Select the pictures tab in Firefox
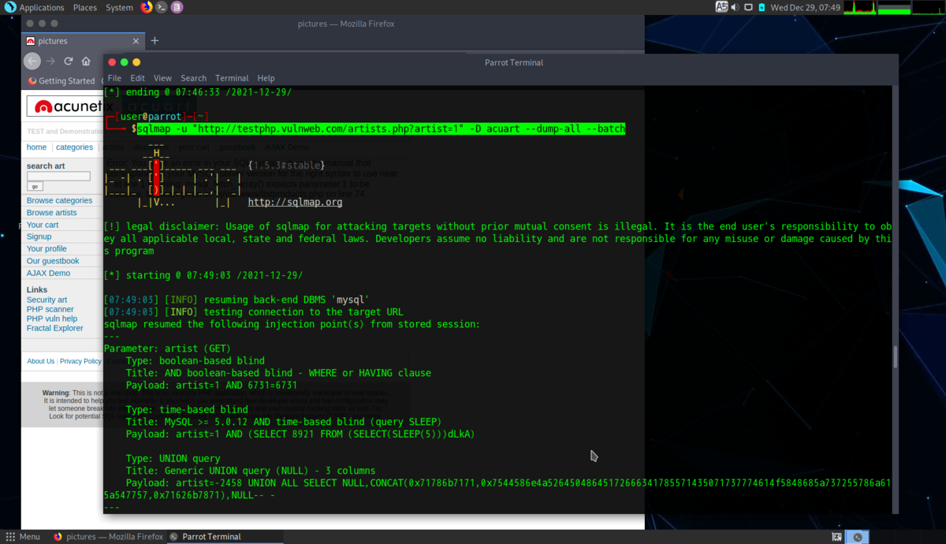The image size is (946, 544). (82, 41)
